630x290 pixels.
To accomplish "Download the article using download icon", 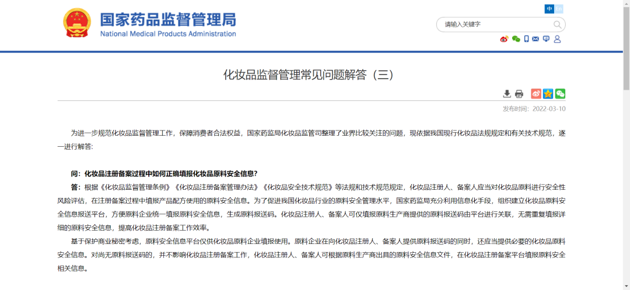I will [x=507, y=94].
